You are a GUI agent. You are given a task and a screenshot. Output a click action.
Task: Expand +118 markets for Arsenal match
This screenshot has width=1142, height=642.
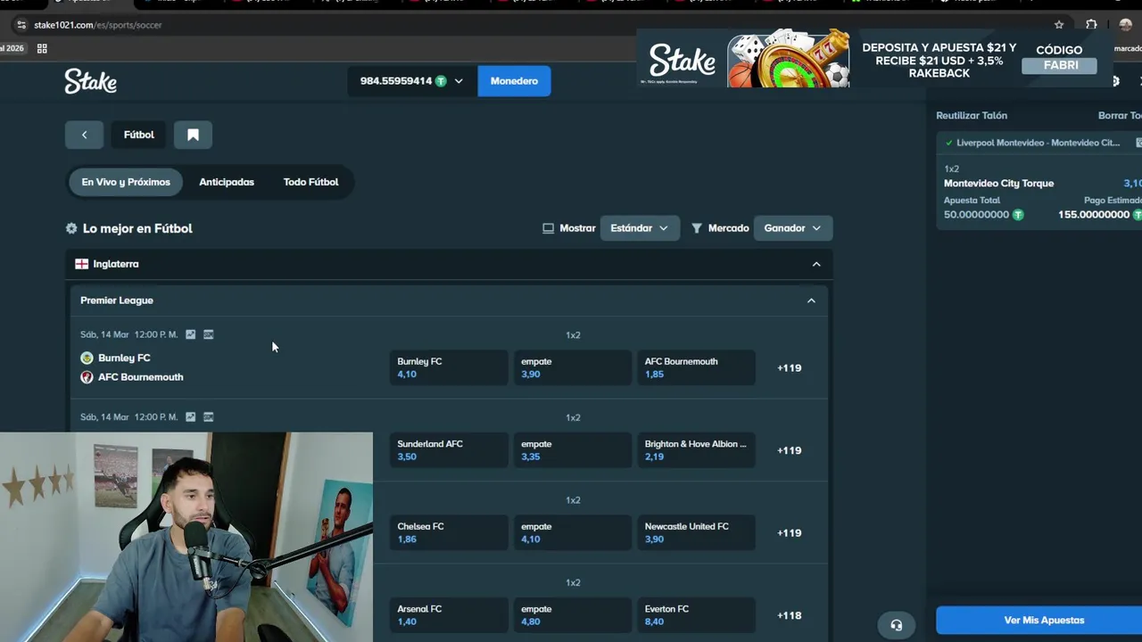pos(790,615)
